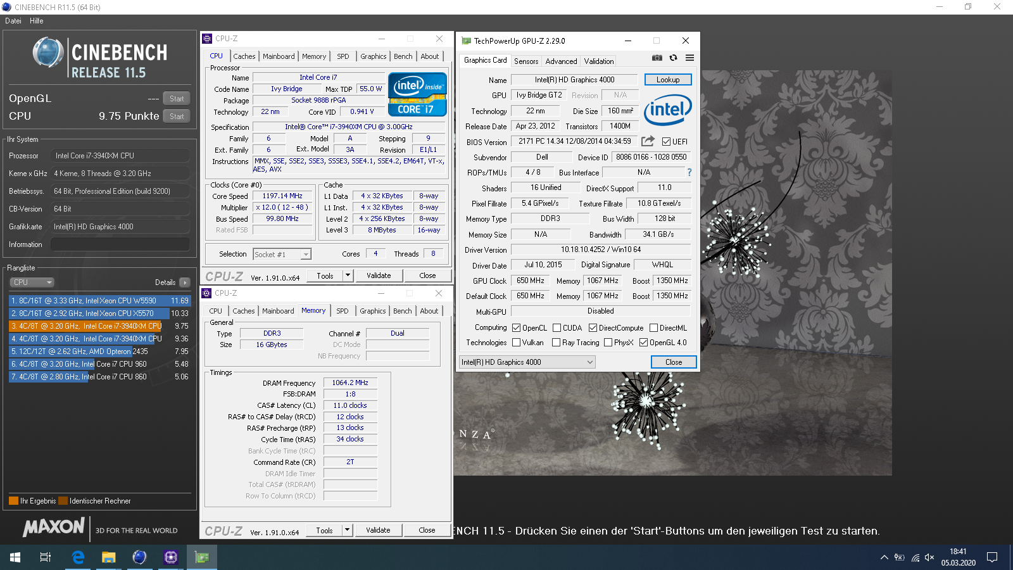Open the Tools dropdown arrow in upper CPU-Z

348,275
